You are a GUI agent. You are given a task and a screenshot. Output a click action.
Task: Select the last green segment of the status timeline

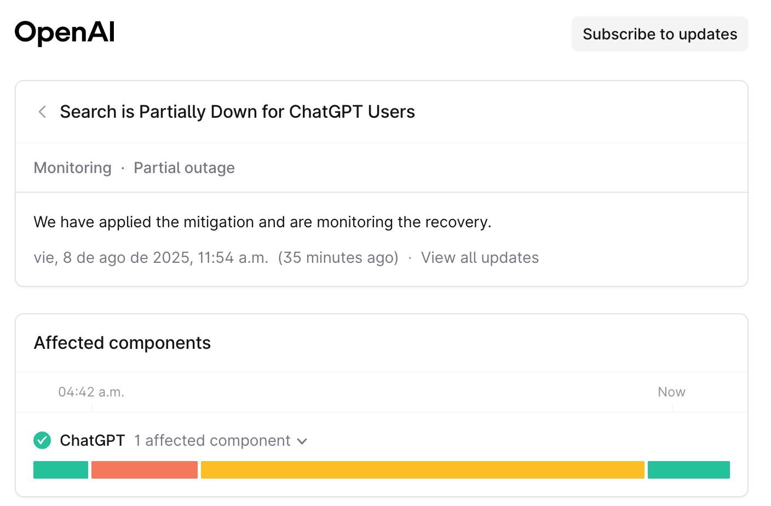pyautogui.click(x=689, y=470)
